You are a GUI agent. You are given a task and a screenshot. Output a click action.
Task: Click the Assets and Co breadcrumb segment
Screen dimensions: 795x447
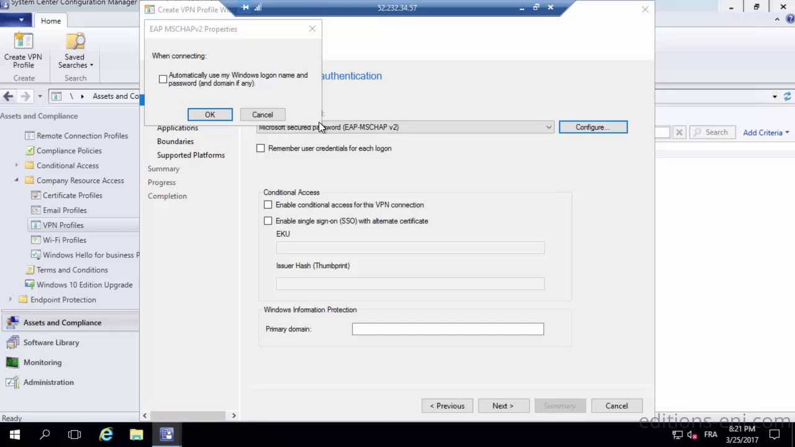pyautogui.click(x=116, y=96)
